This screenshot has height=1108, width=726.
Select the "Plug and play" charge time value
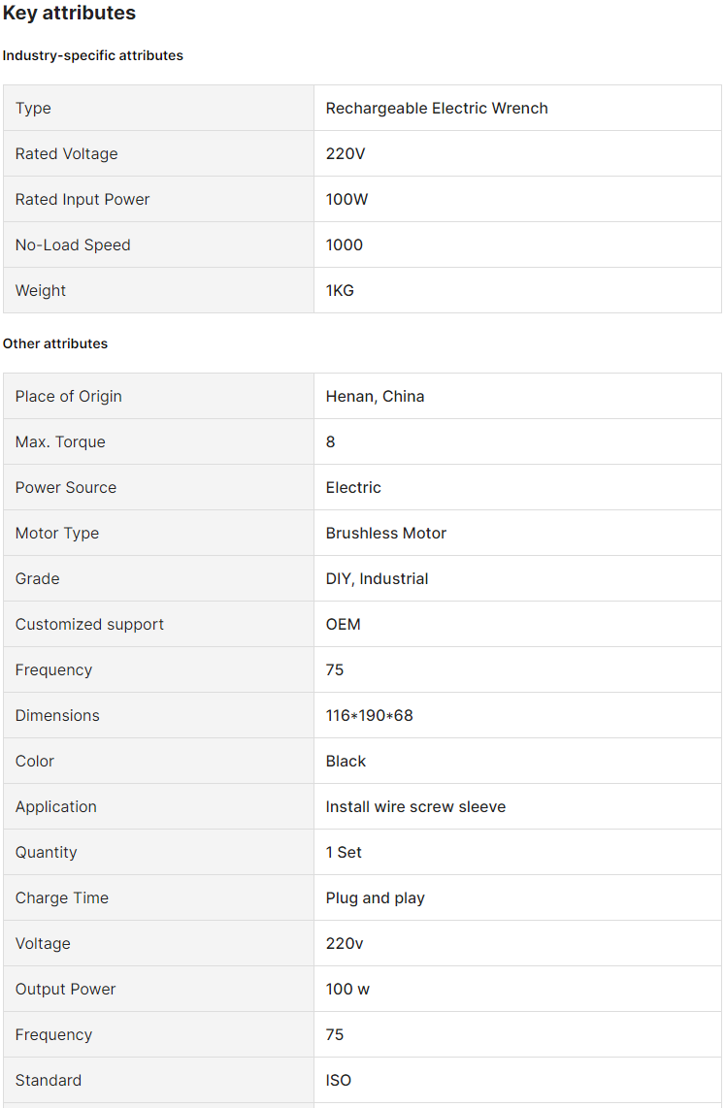tap(375, 897)
